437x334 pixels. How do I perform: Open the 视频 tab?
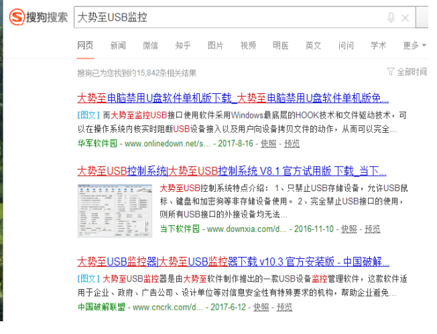(248, 46)
